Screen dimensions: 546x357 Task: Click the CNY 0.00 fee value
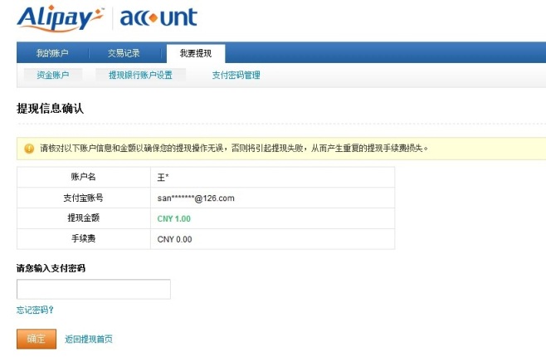(174, 239)
